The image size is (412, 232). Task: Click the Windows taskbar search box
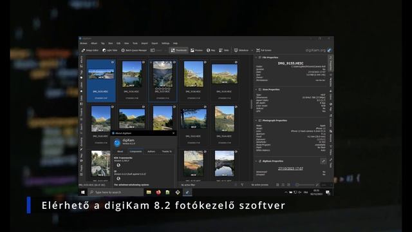coord(116,192)
